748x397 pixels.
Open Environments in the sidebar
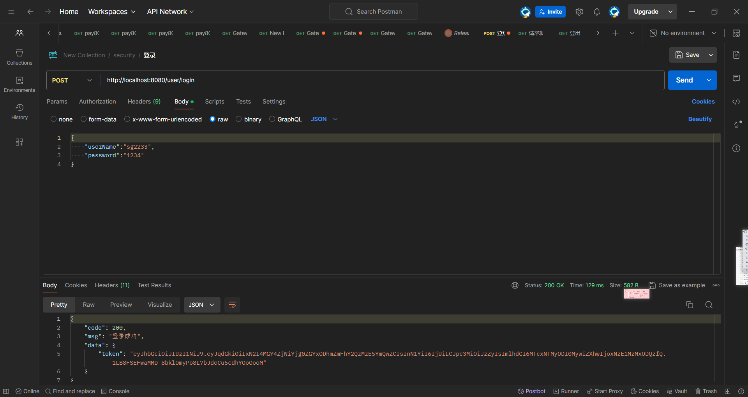19,84
